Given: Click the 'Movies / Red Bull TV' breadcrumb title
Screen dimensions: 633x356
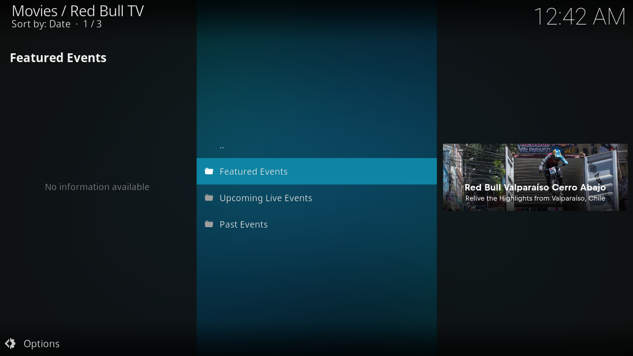Looking at the screenshot, I should coord(78,11).
